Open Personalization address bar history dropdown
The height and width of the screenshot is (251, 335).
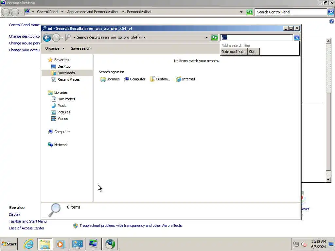(241, 12)
